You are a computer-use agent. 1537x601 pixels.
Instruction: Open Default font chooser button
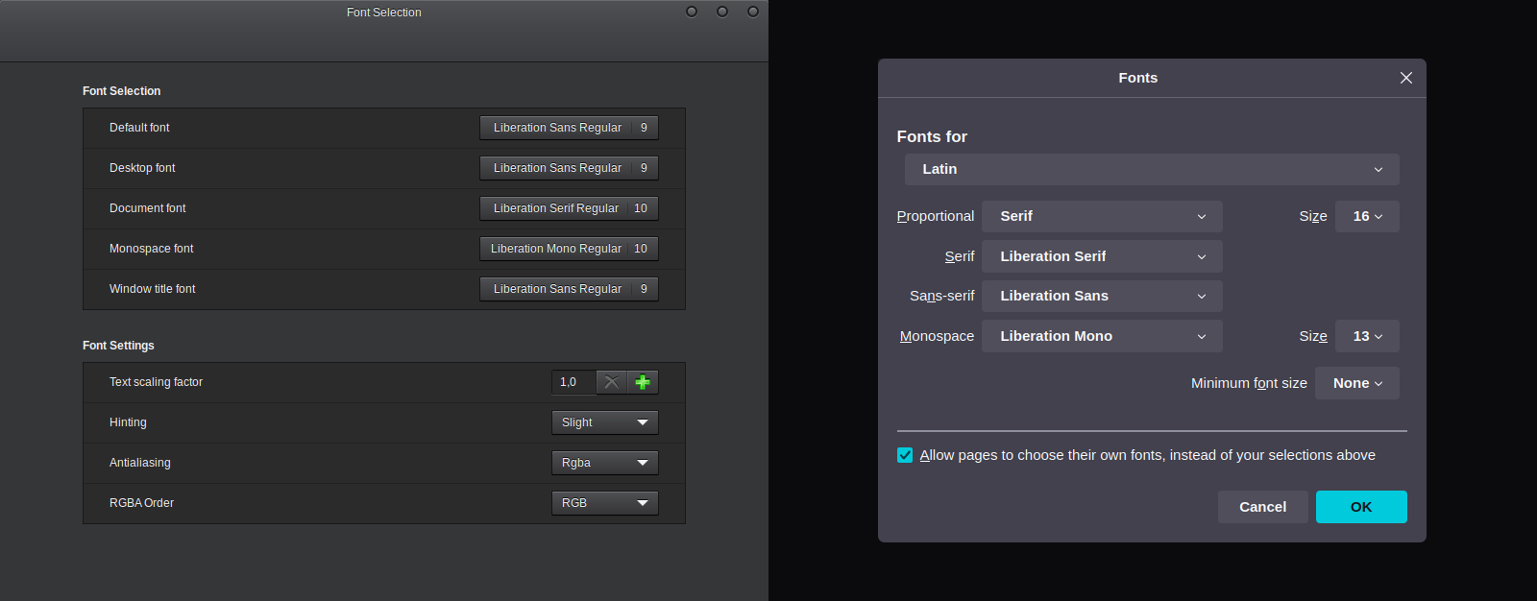pos(569,128)
